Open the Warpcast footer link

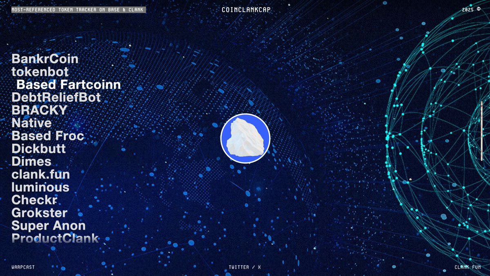click(x=23, y=267)
